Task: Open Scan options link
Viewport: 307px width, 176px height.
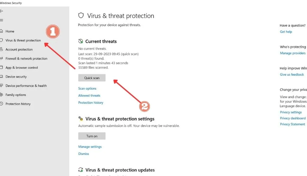Action: tap(87, 88)
